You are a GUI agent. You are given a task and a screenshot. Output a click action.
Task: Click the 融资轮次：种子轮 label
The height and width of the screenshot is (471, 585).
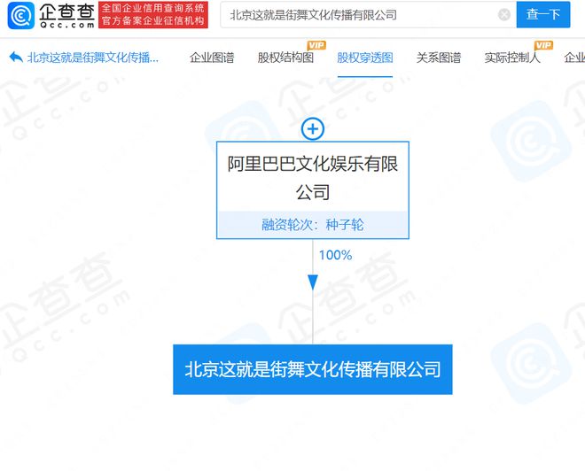pyautogui.click(x=313, y=225)
